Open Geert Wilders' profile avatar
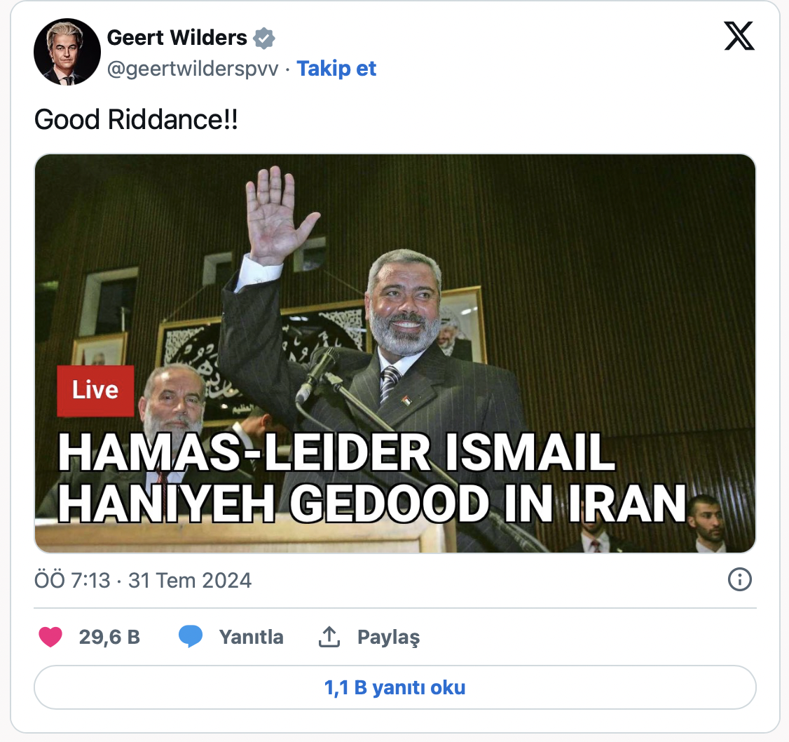 pos(67,52)
